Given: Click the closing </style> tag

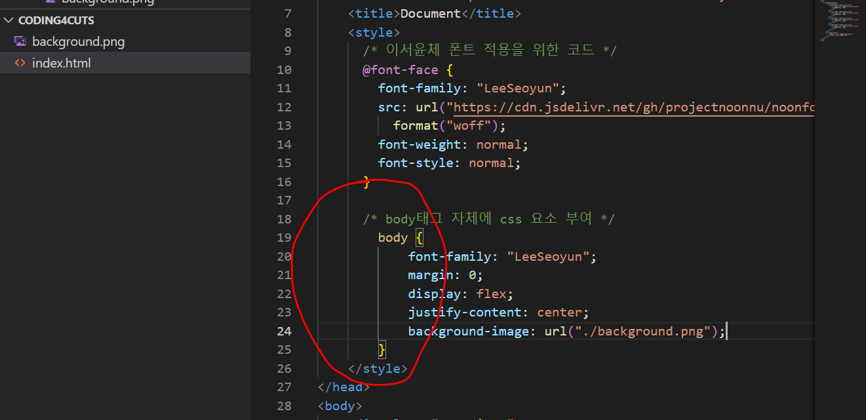Looking at the screenshot, I should (x=378, y=368).
